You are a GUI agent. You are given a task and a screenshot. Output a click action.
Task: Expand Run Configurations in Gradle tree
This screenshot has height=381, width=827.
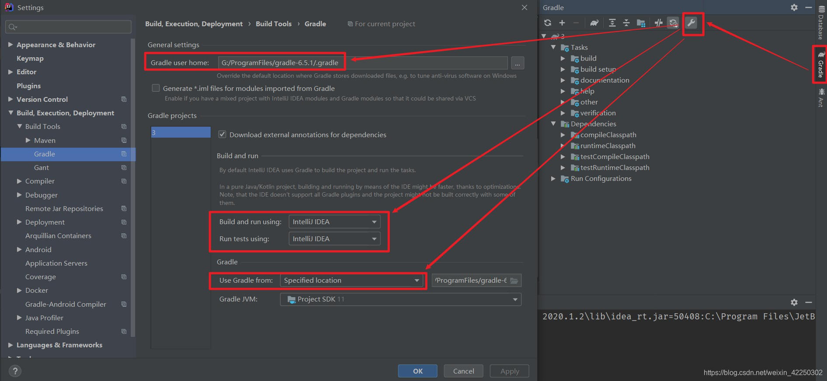pyautogui.click(x=553, y=178)
